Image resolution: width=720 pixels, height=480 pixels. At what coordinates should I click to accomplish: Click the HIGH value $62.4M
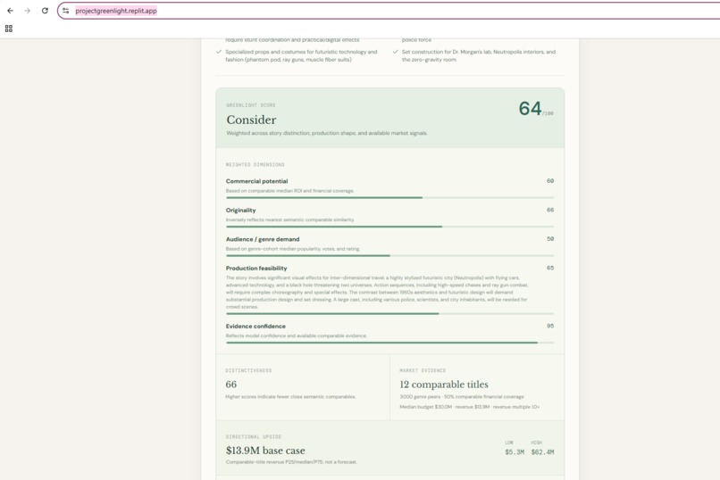pyautogui.click(x=542, y=452)
